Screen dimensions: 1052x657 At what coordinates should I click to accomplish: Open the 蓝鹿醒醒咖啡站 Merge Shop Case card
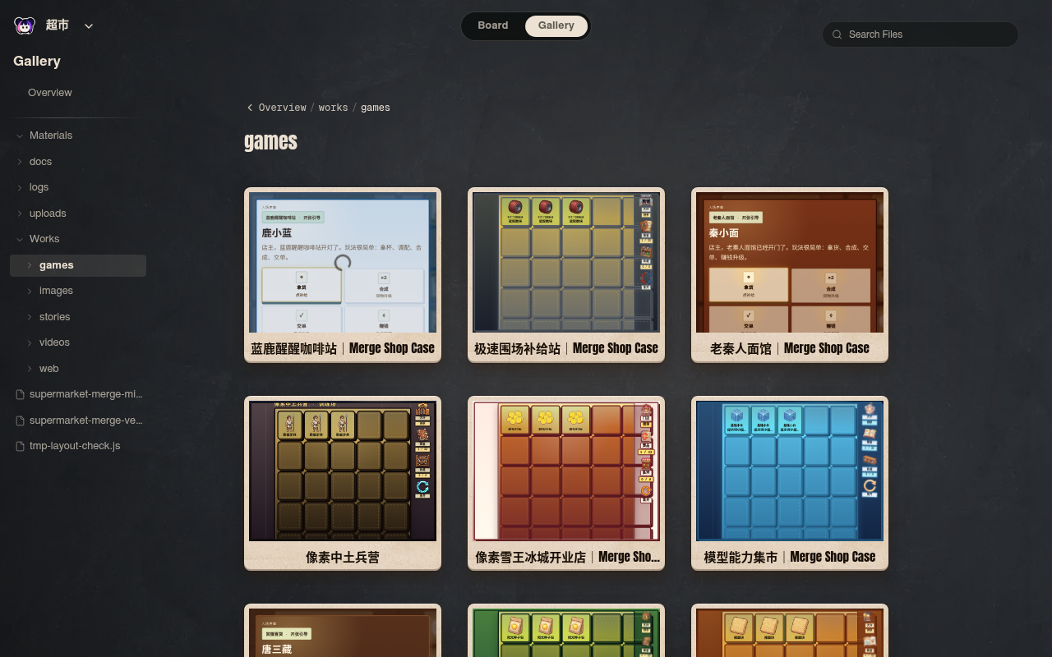(343, 275)
